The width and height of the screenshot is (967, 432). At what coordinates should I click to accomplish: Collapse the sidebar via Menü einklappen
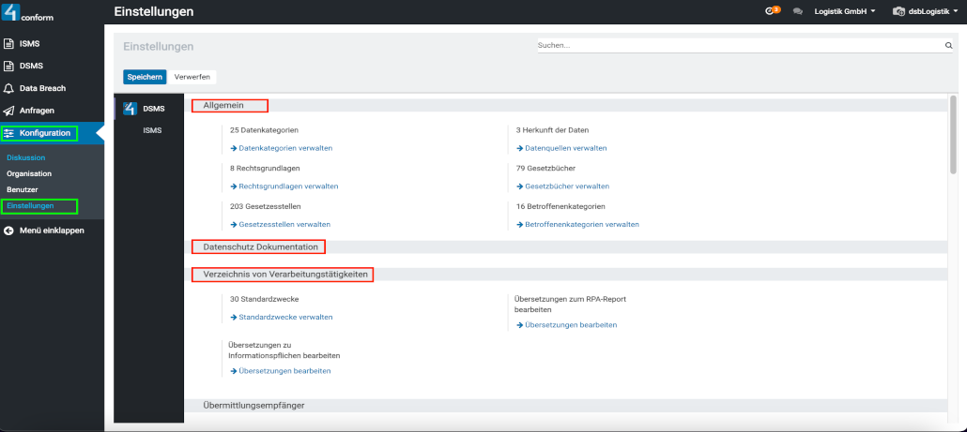(51, 231)
